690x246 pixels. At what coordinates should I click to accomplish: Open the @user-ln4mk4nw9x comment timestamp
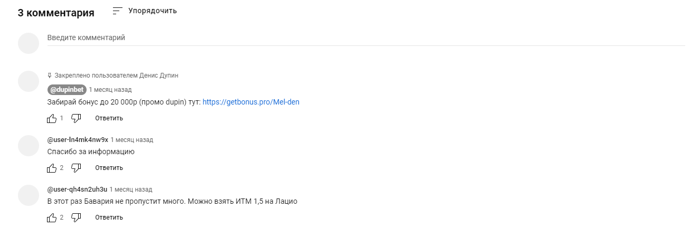(x=132, y=140)
